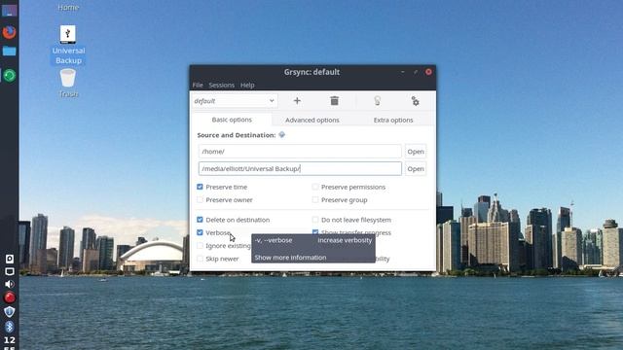
Task: Click the Grsync: default title bar
Action: coord(311,72)
